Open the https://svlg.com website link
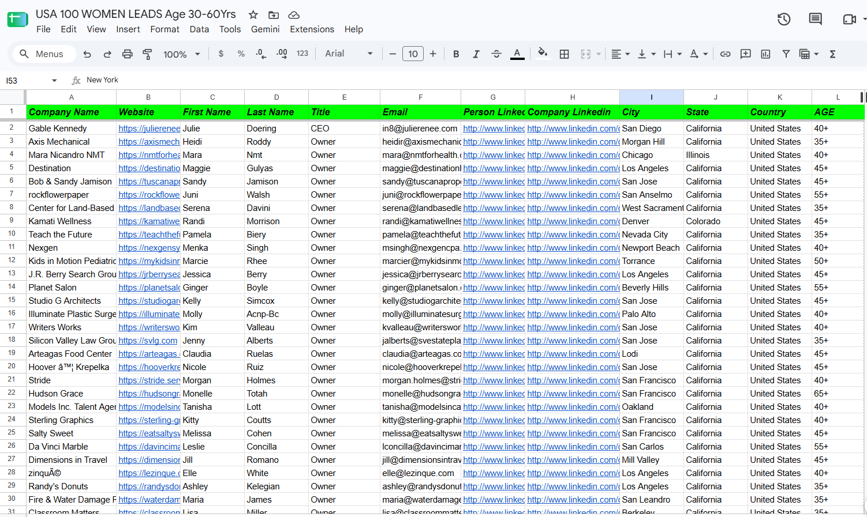Image resolution: width=867 pixels, height=517 pixels. pos(148,341)
